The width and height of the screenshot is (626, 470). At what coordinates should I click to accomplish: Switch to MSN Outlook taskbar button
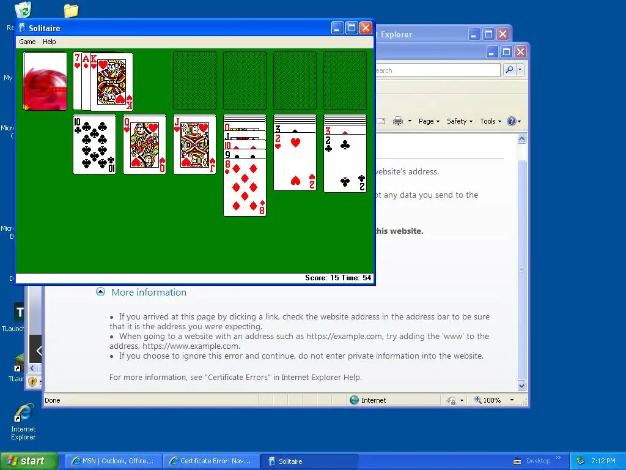[x=112, y=461]
